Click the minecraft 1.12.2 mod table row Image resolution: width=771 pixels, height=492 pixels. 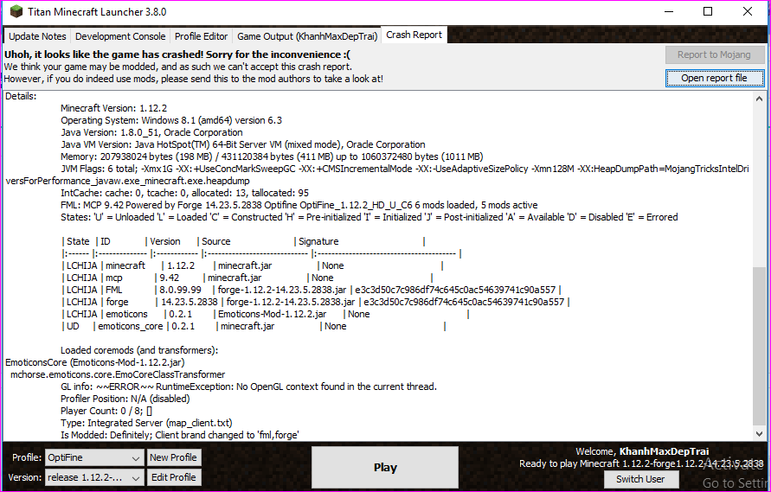click(x=253, y=265)
